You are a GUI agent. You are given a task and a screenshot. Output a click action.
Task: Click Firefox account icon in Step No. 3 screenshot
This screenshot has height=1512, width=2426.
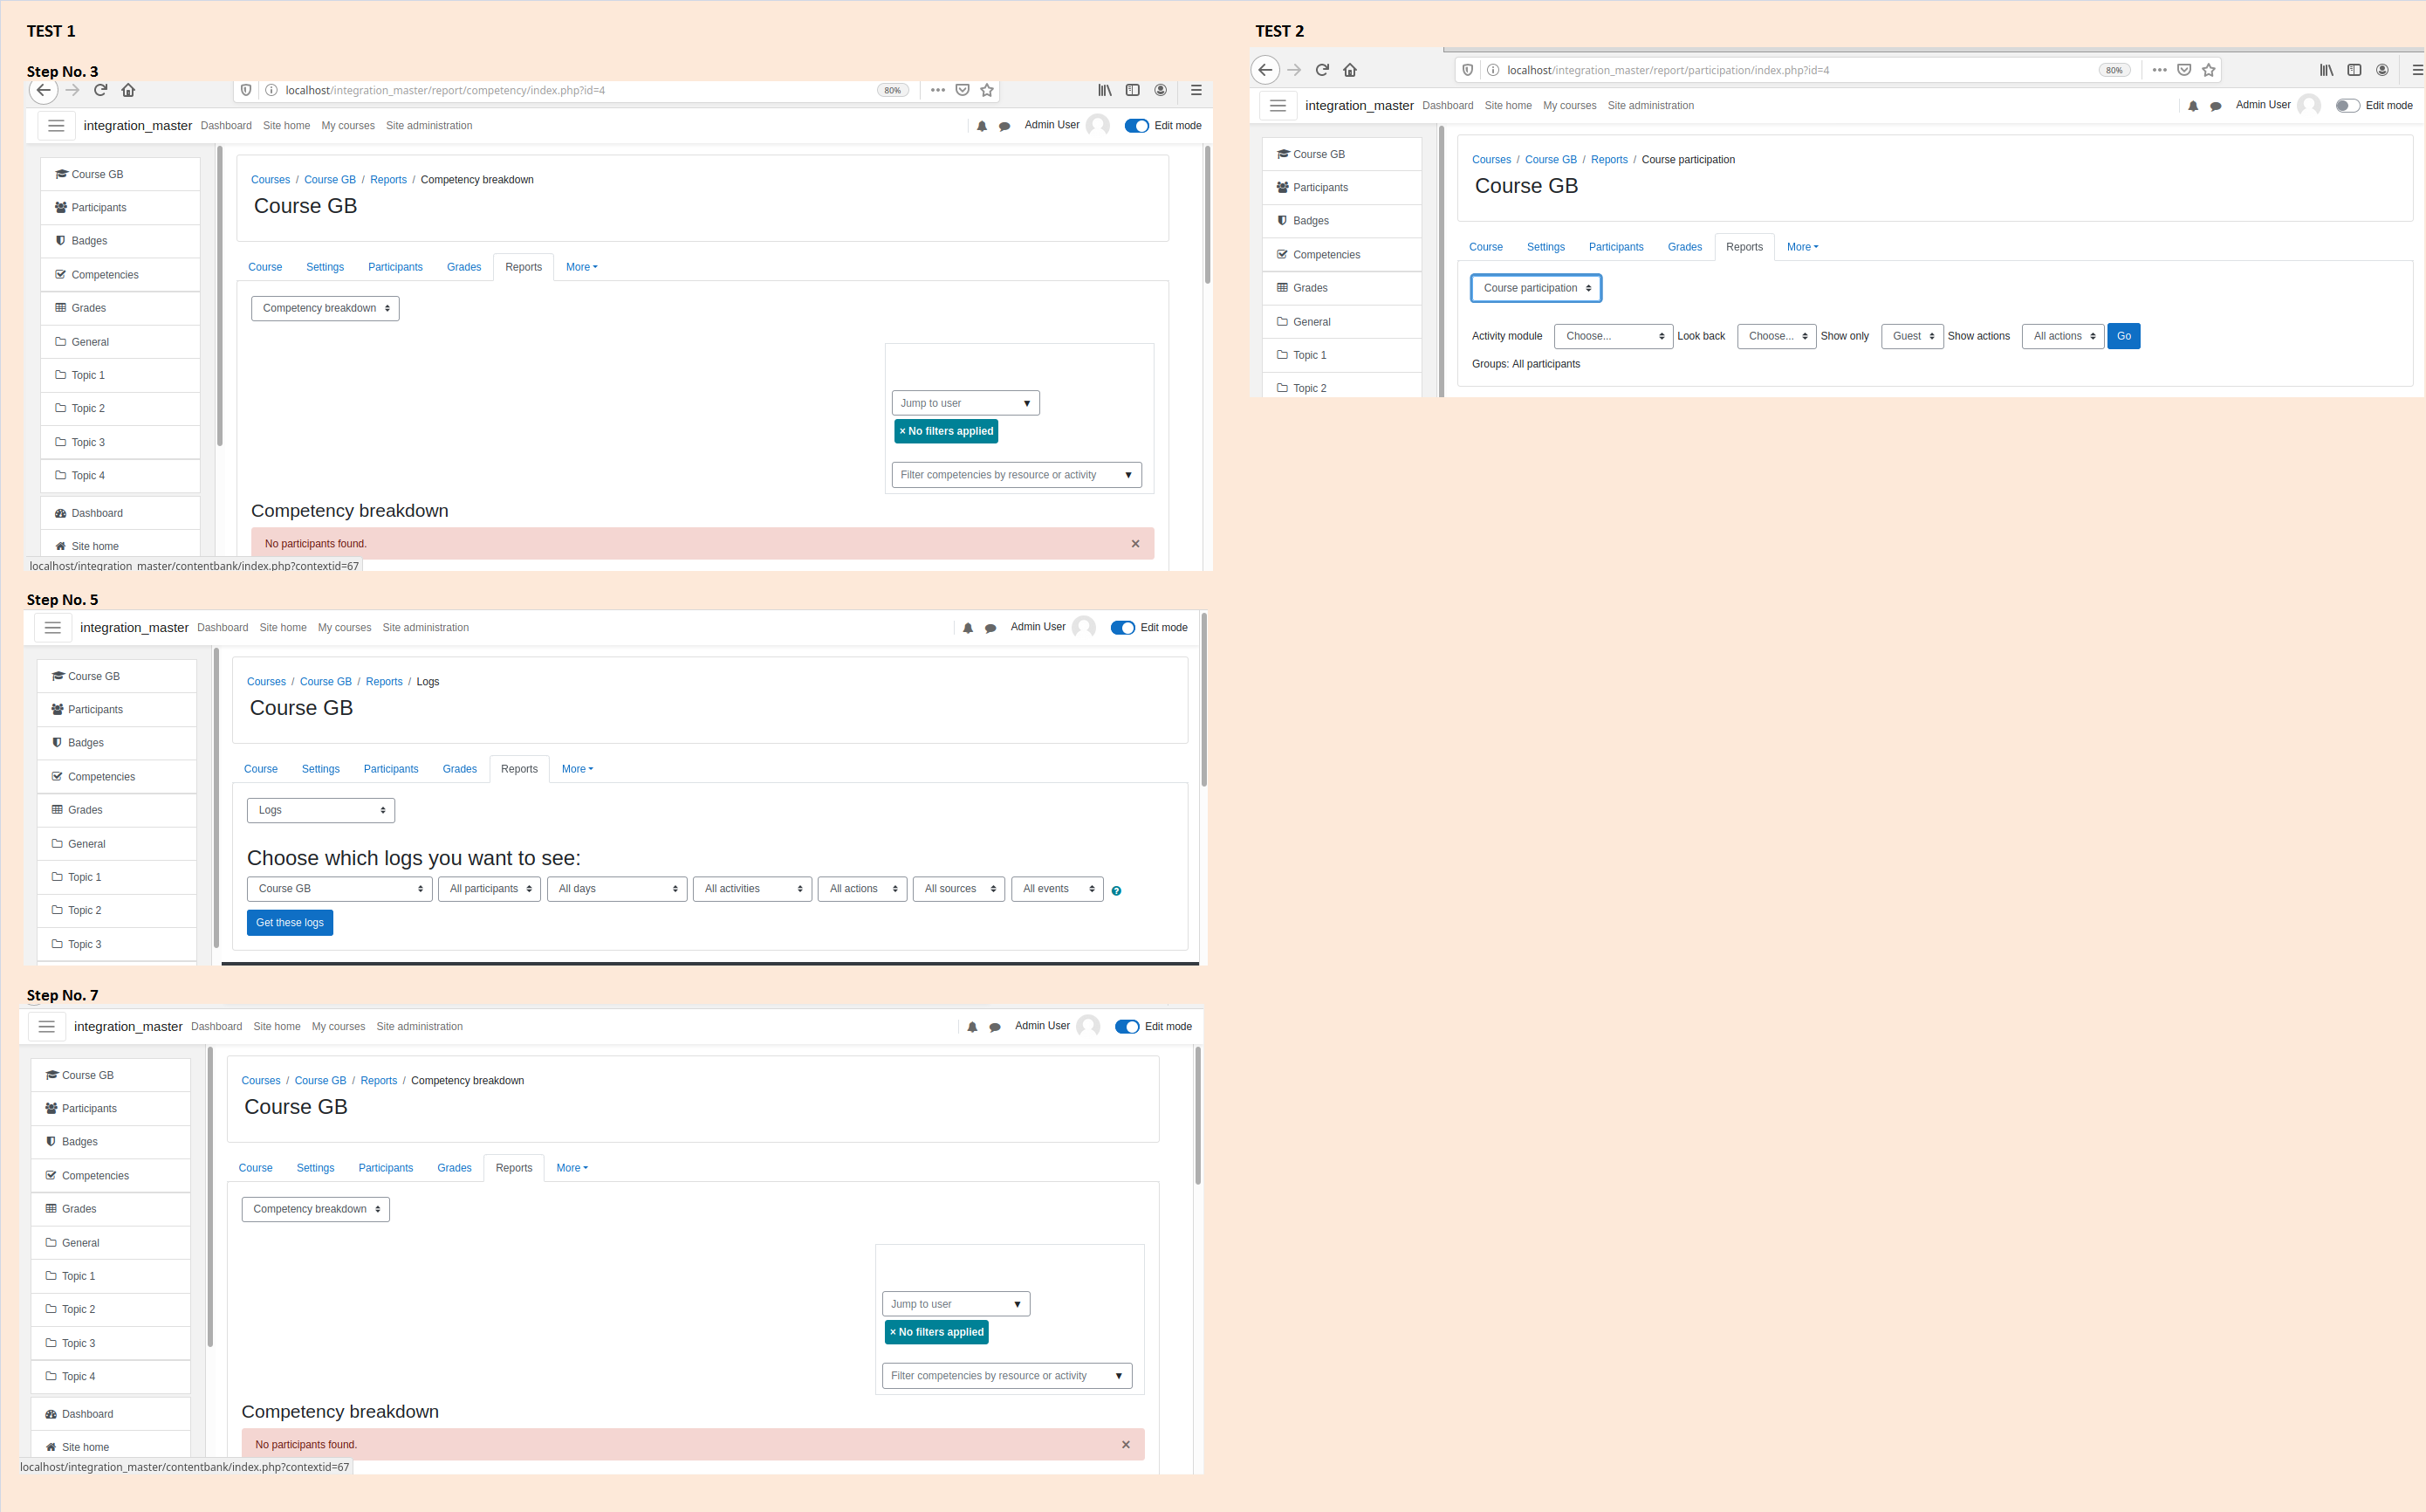pyautogui.click(x=1161, y=90)
